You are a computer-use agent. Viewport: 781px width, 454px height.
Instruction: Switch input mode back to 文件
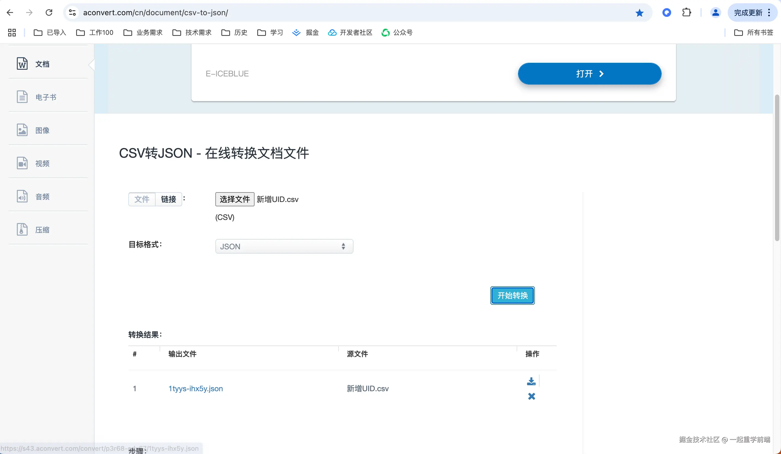142,199
